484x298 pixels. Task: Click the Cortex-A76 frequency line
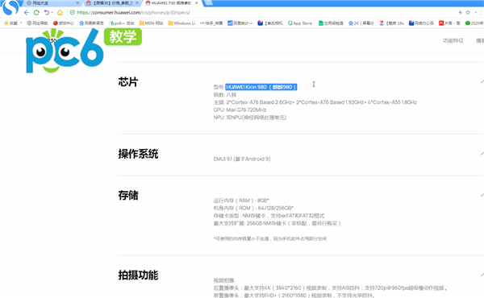[315, 102]
